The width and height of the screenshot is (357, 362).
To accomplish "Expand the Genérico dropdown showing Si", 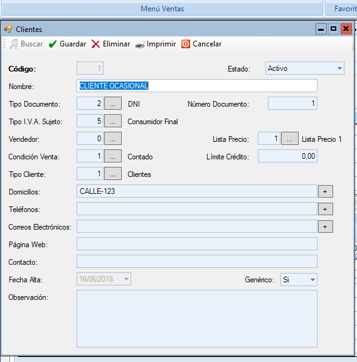I will [299, 279].
